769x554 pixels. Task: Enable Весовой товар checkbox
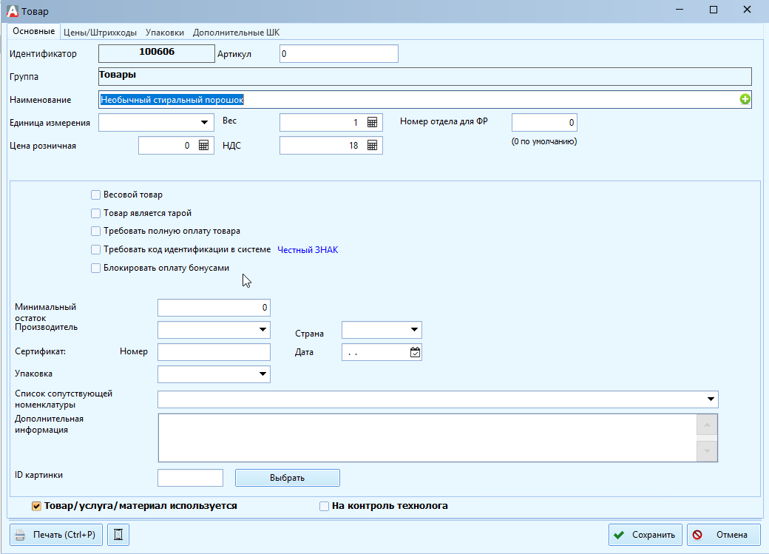click(95, 195)
